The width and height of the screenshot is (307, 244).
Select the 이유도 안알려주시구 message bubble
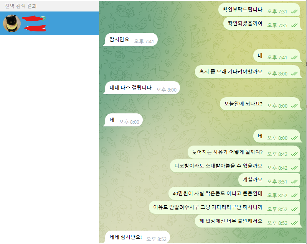pyautogui.click(x=224, y=207)
